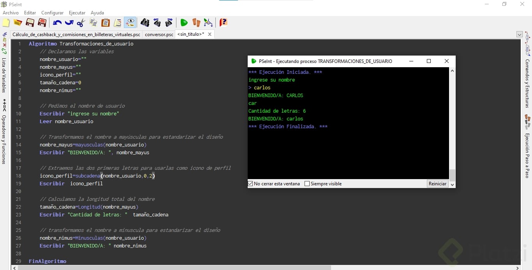
Task: Cut selection using the scissors icon
Action: coord(81,23)
